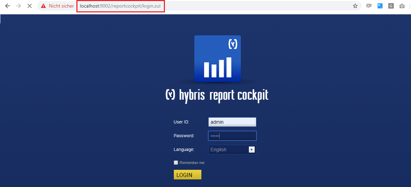Click the hybris bar chart logo
Image resolution: width=411 pixels, height=187 pixels.
pos(218,58)
